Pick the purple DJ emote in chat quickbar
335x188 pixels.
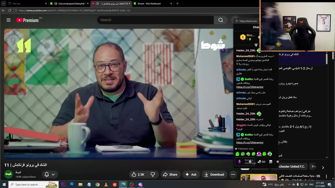pyautogui.click(x=259, y=154)
